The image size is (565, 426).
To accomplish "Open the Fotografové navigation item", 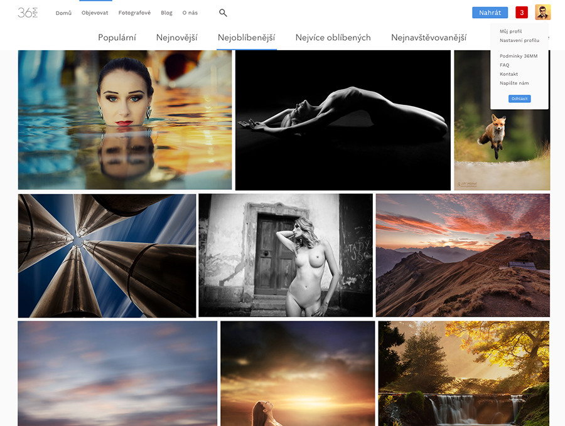I will 134,13.
